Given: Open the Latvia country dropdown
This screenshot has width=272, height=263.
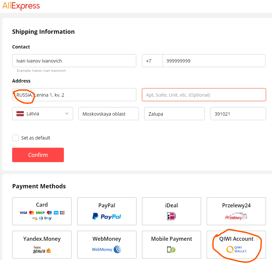Looking at the screenshot, I should pos(43,114).
